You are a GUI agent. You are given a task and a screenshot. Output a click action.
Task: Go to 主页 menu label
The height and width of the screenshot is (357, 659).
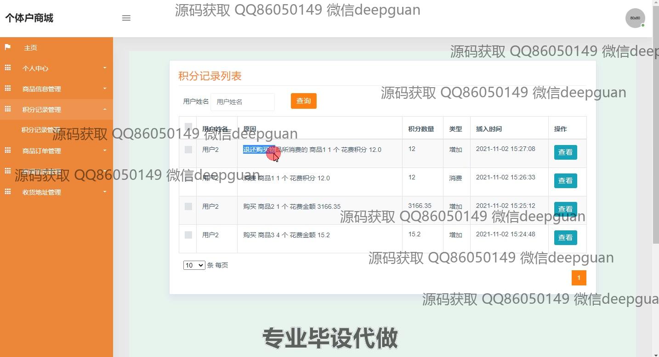point(31,48)
